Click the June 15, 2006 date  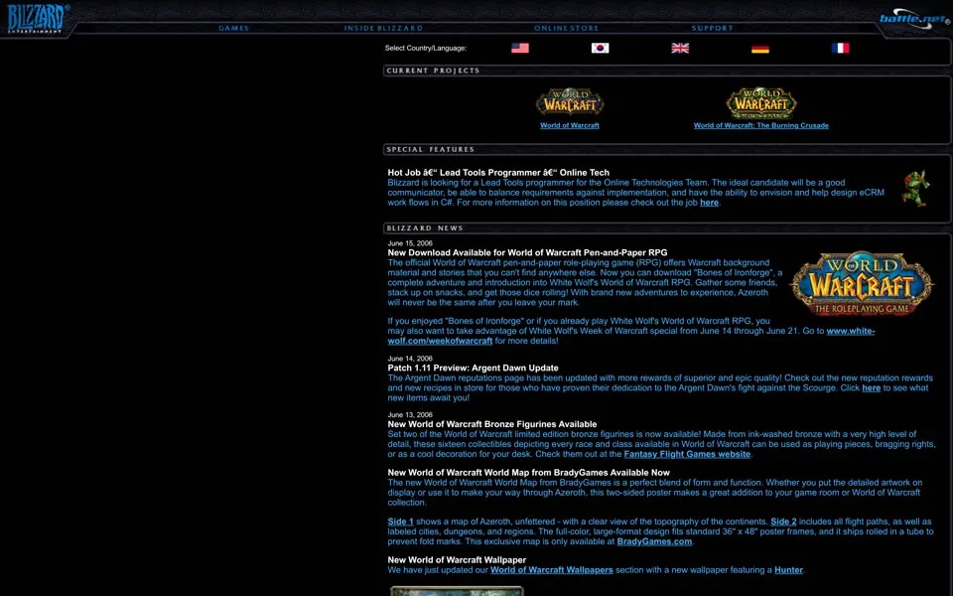[x=410, y=243]
